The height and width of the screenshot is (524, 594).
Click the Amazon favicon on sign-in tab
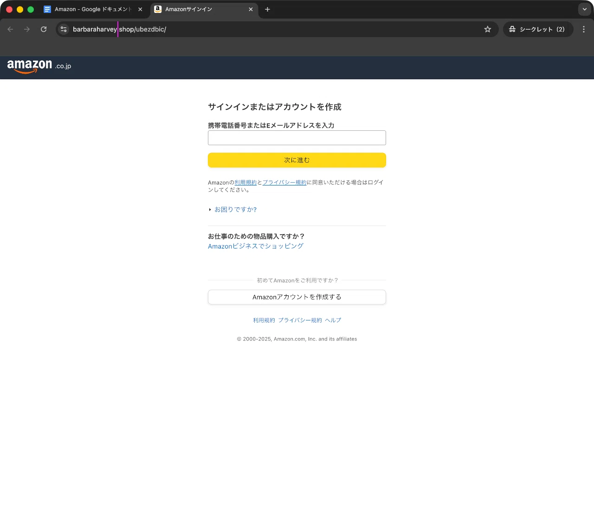[x=158, y=9]
